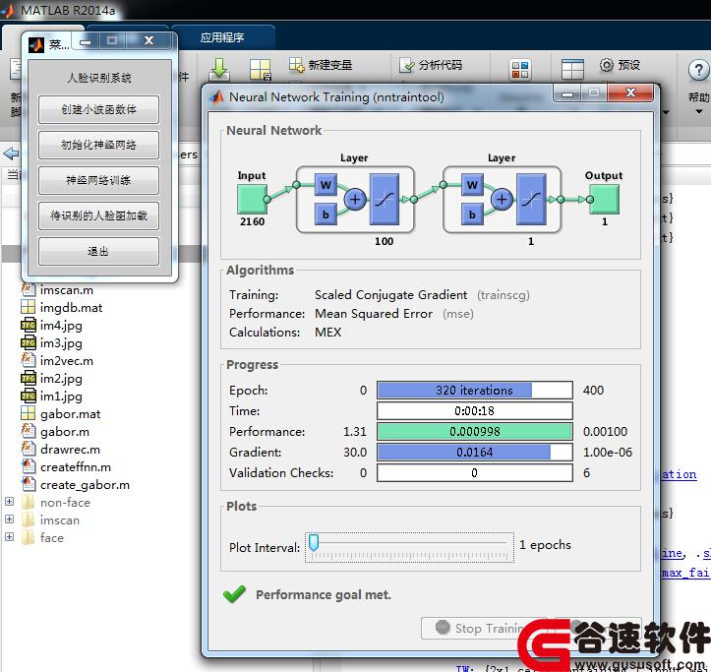Click the non-face folder icon

(x=29, y=503)
